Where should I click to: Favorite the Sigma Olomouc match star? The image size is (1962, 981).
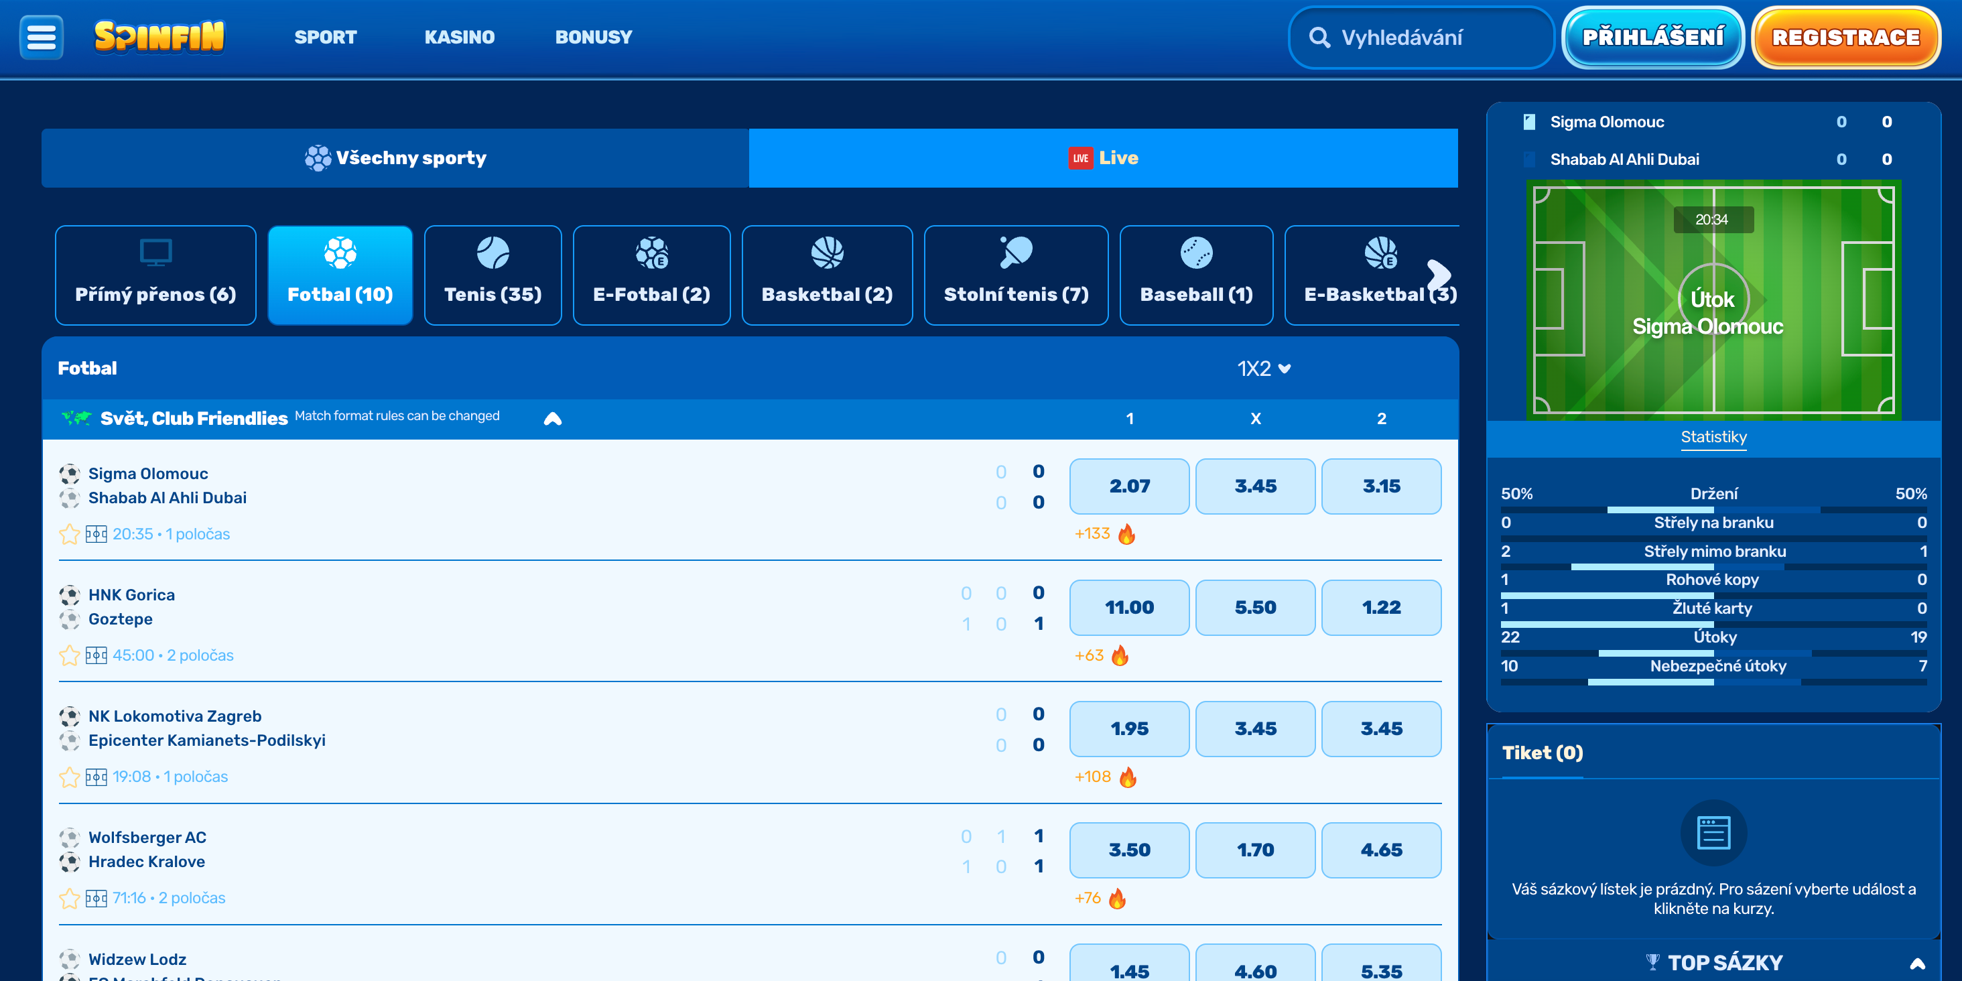coord(69,534)
